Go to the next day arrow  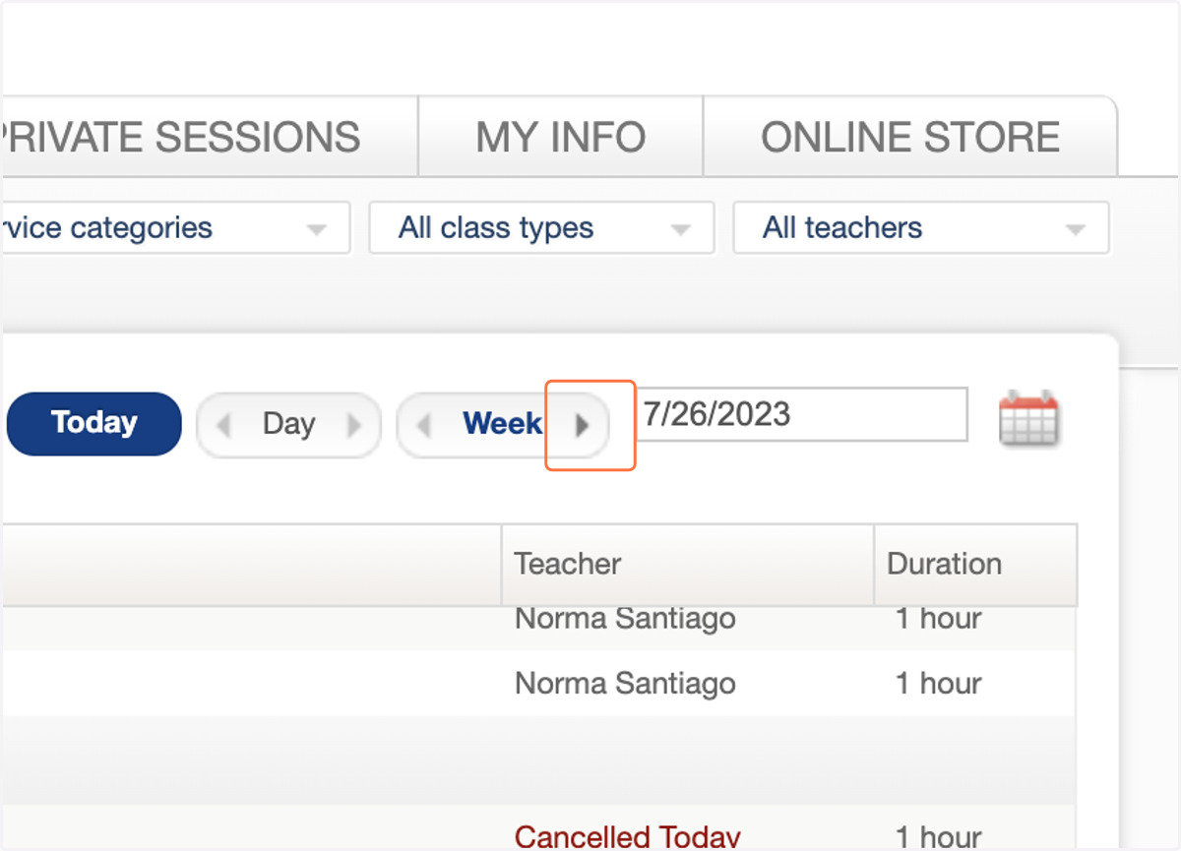pyautogui.click(x=353, y=425)
